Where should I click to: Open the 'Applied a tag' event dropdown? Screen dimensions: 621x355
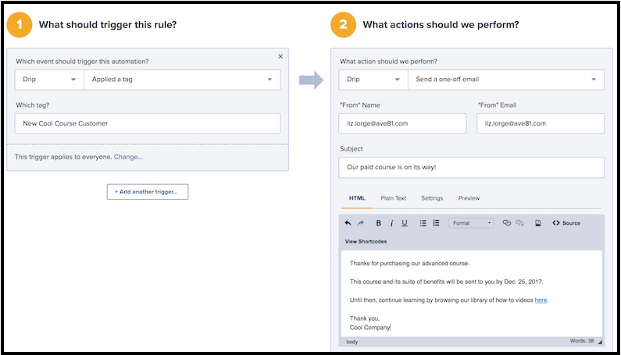click(182, 80)
